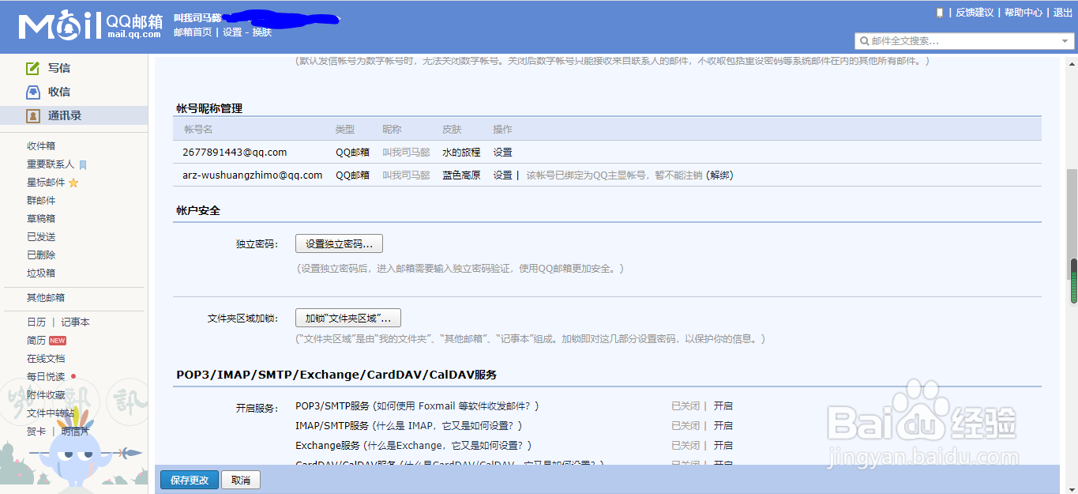Click the star icon next to 星标邮件
1078x494 pixels.
(73, 183)
